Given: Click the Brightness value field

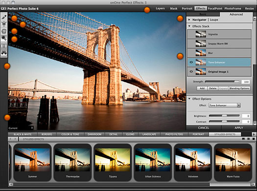Looking at the screenshot, I should [x=246, y=116].
